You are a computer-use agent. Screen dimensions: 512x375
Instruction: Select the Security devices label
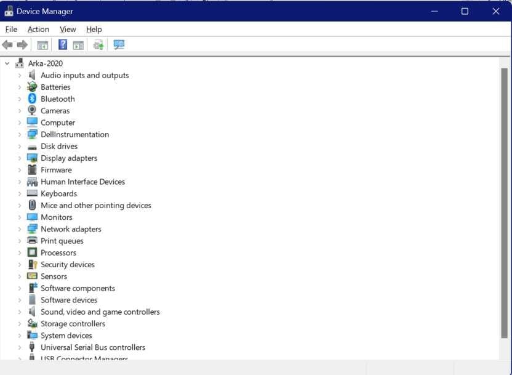tap(68, 265)
